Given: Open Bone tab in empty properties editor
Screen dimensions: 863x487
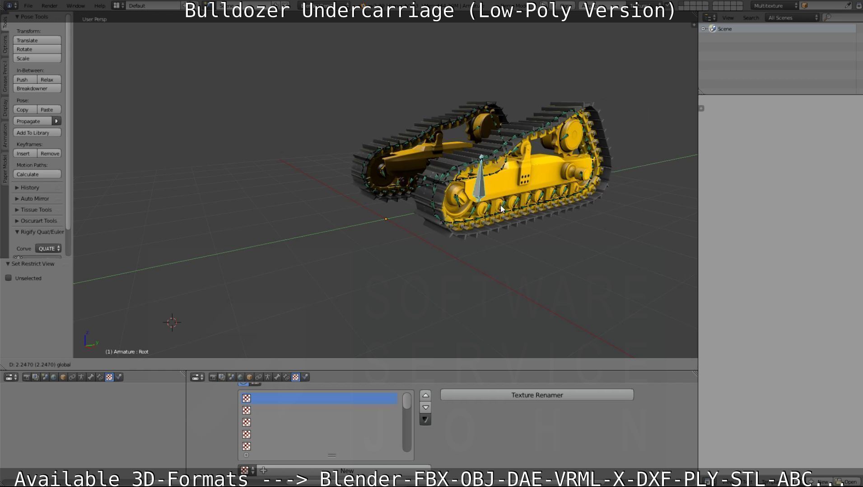Looking at the screenshot, I should pyautogui.click(x=91, y=377).
